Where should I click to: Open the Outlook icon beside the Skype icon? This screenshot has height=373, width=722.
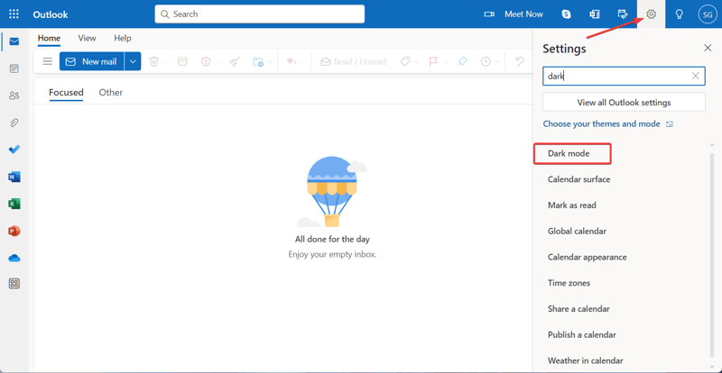595,14
